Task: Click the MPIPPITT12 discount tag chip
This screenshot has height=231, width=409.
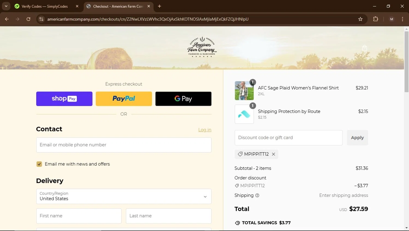Action: pos(256,154)
